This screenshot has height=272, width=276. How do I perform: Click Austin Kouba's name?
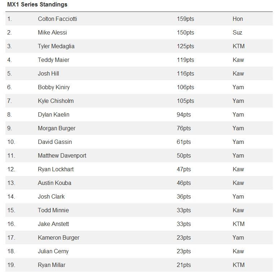pyautogui.click(x=54, y=183)
